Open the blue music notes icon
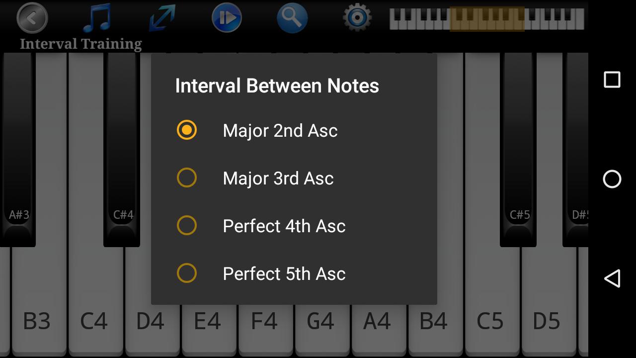Image resolution: width=636 pixels, height=358 pixels. click(x=97, y=18)
